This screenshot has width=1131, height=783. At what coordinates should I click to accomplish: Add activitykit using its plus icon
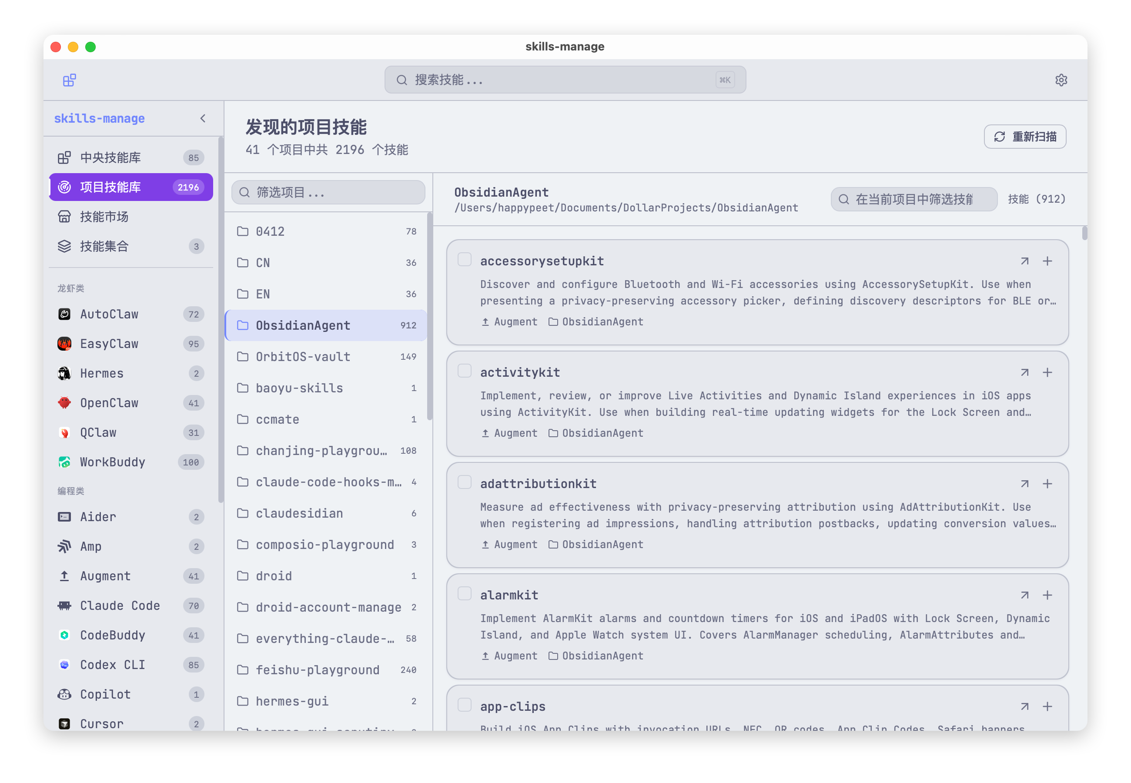[x=1047, y=372]
